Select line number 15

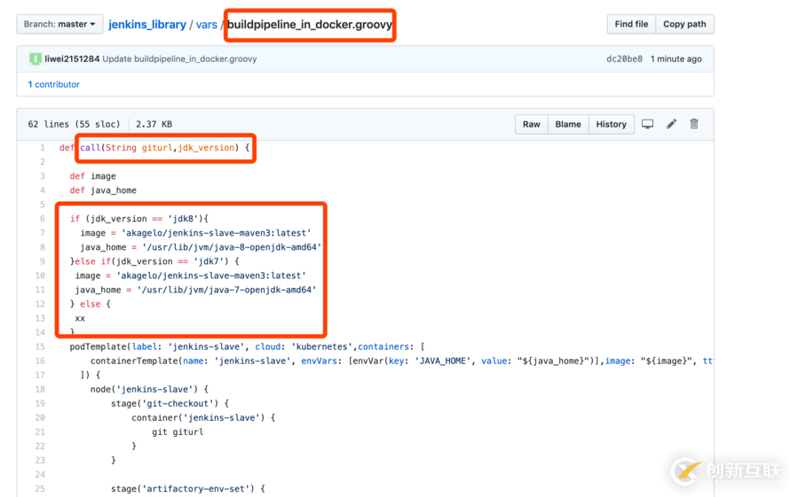click(x=40, y=346)
